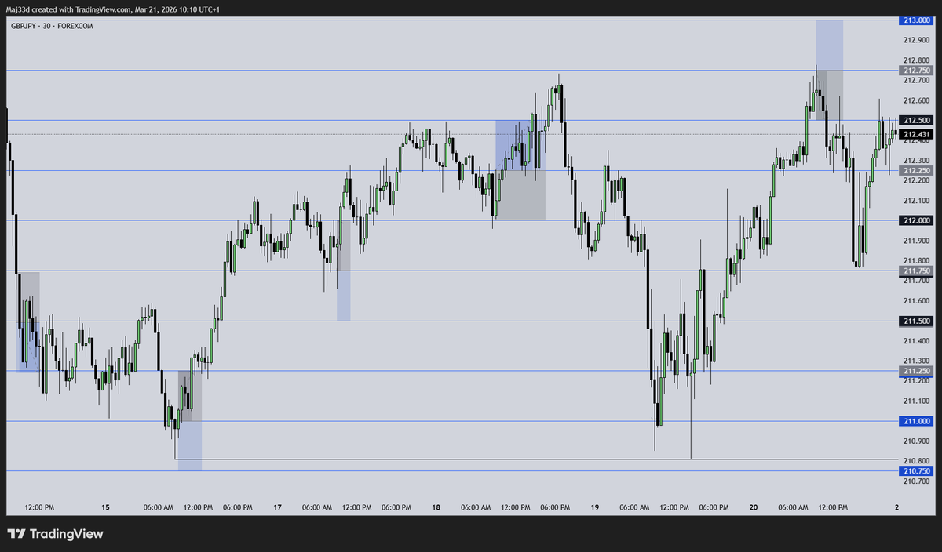The width and height of the screenshot is (942, 552).
Task: Click the 212.100 axis value
Action: (916, 201)
